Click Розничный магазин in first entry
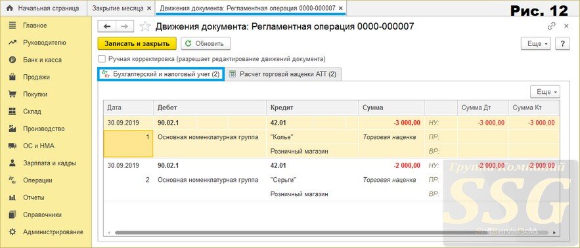 (312, 151)
